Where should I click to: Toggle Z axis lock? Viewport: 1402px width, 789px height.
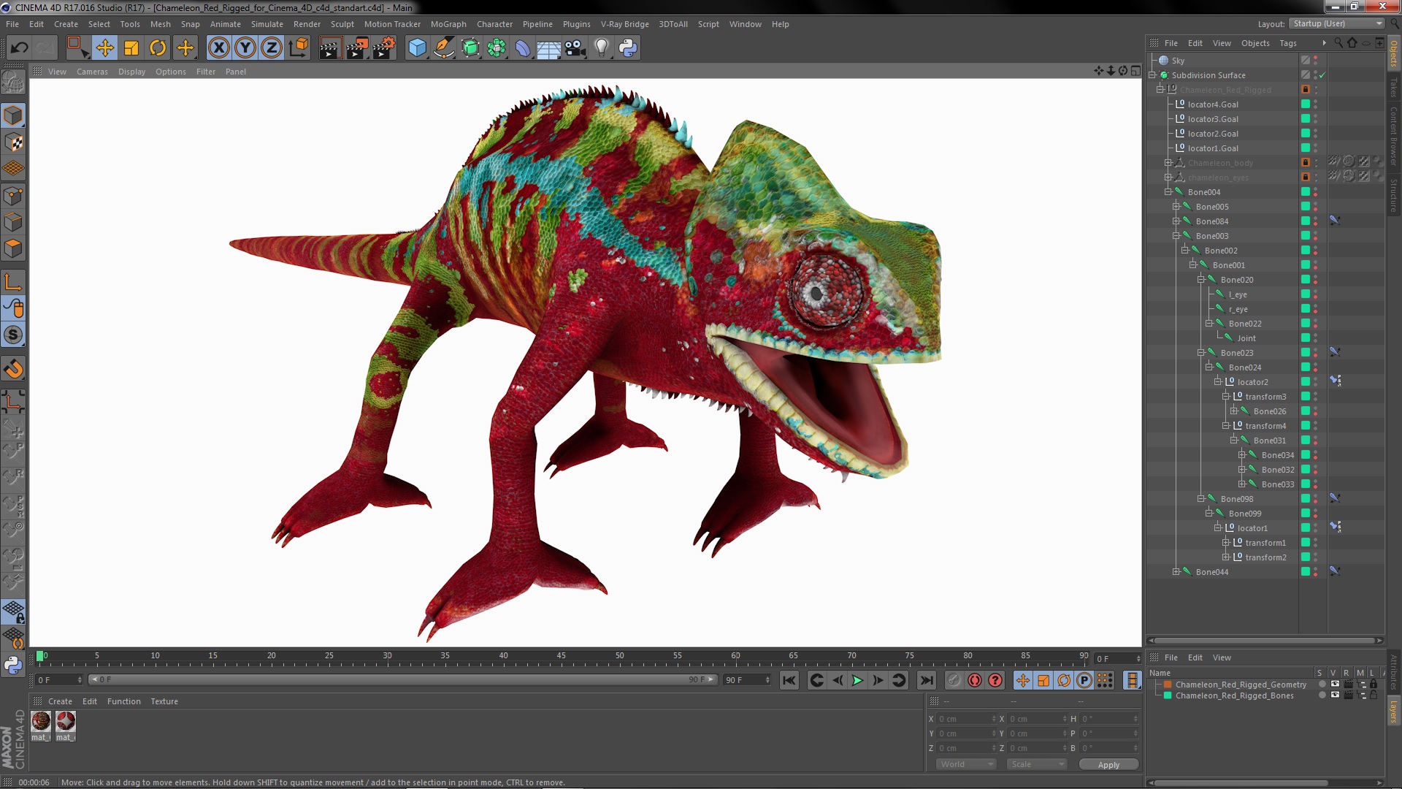point(272,48)
